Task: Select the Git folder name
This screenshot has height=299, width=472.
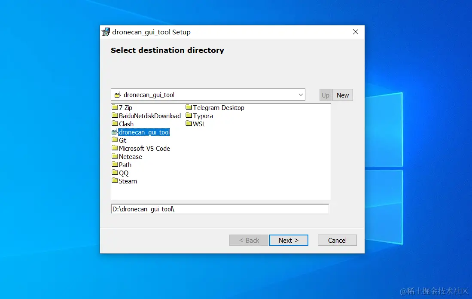Action: point(122,140)
